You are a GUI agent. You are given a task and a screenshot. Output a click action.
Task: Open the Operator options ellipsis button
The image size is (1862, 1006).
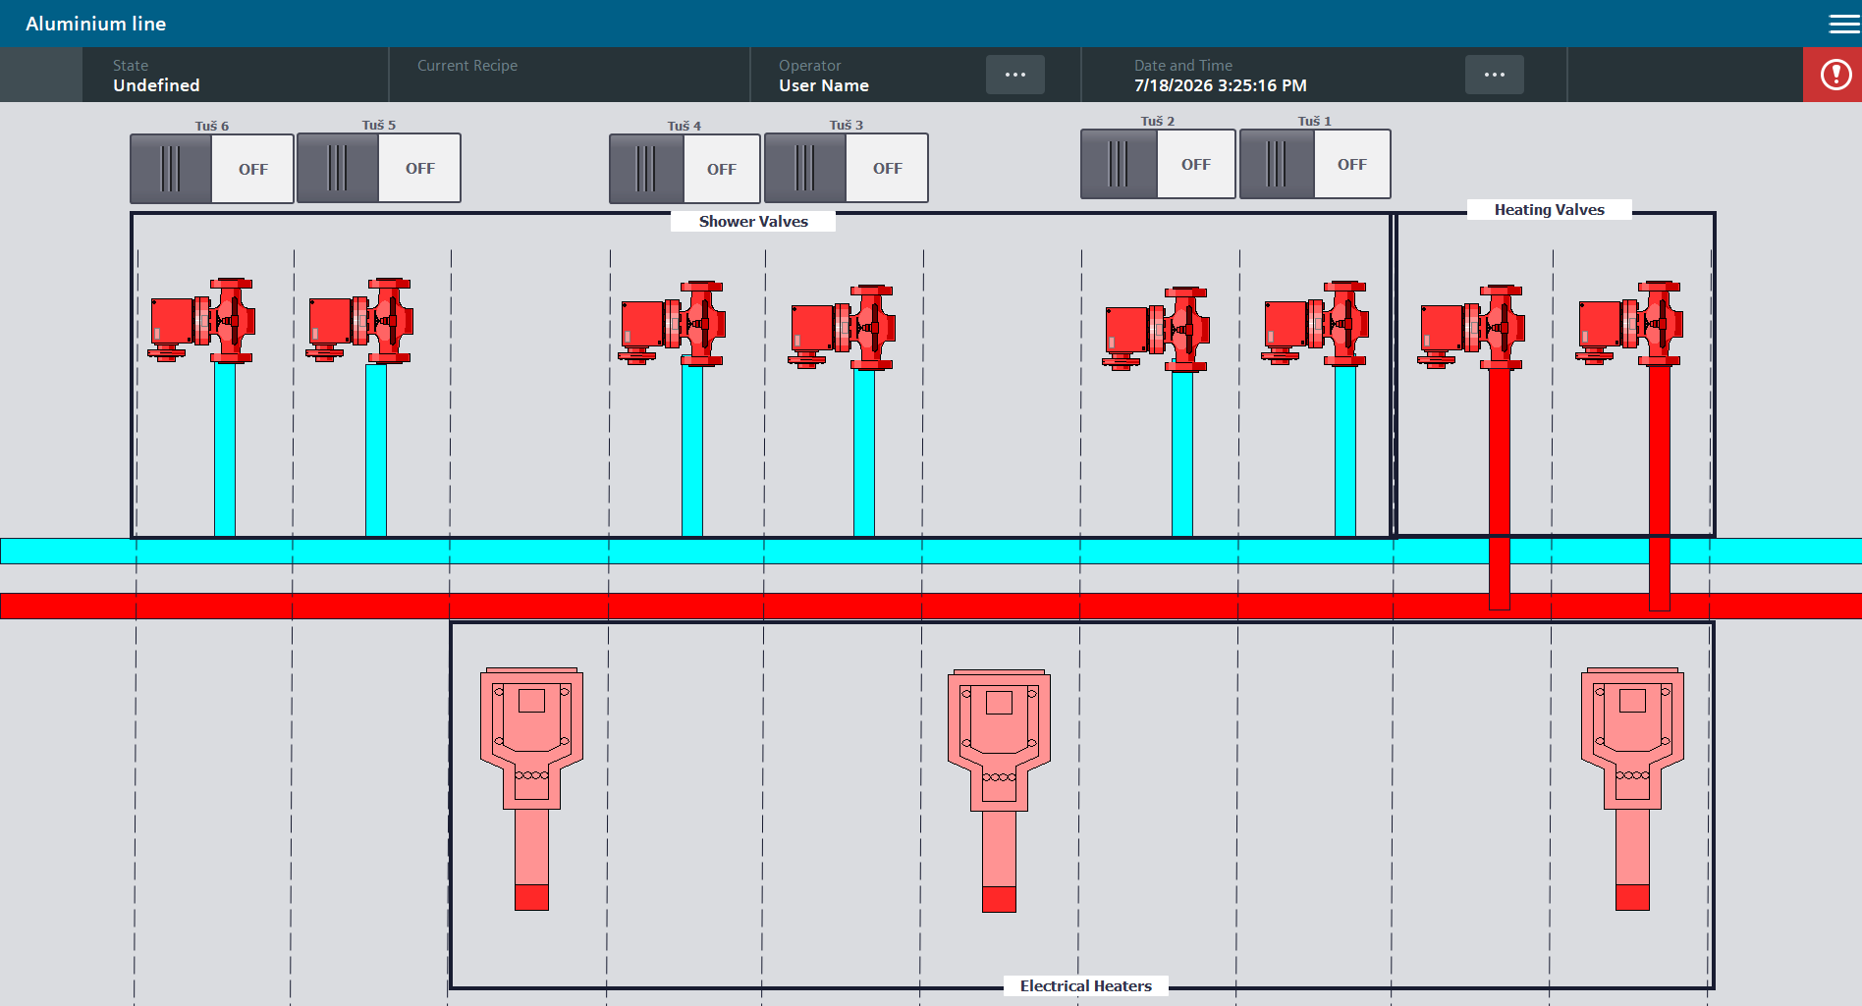(x=1014, y=75)
